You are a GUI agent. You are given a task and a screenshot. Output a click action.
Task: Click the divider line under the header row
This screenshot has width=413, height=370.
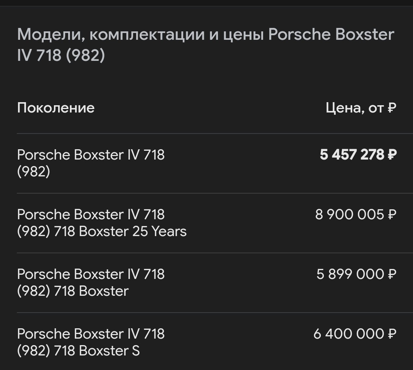(215, 134)
